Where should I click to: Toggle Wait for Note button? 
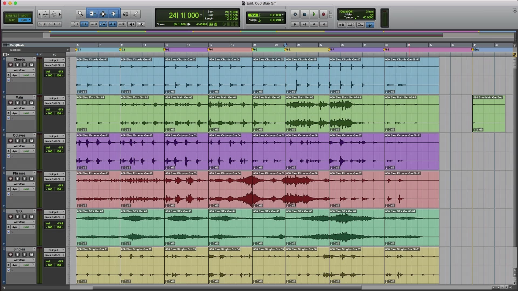342,25
